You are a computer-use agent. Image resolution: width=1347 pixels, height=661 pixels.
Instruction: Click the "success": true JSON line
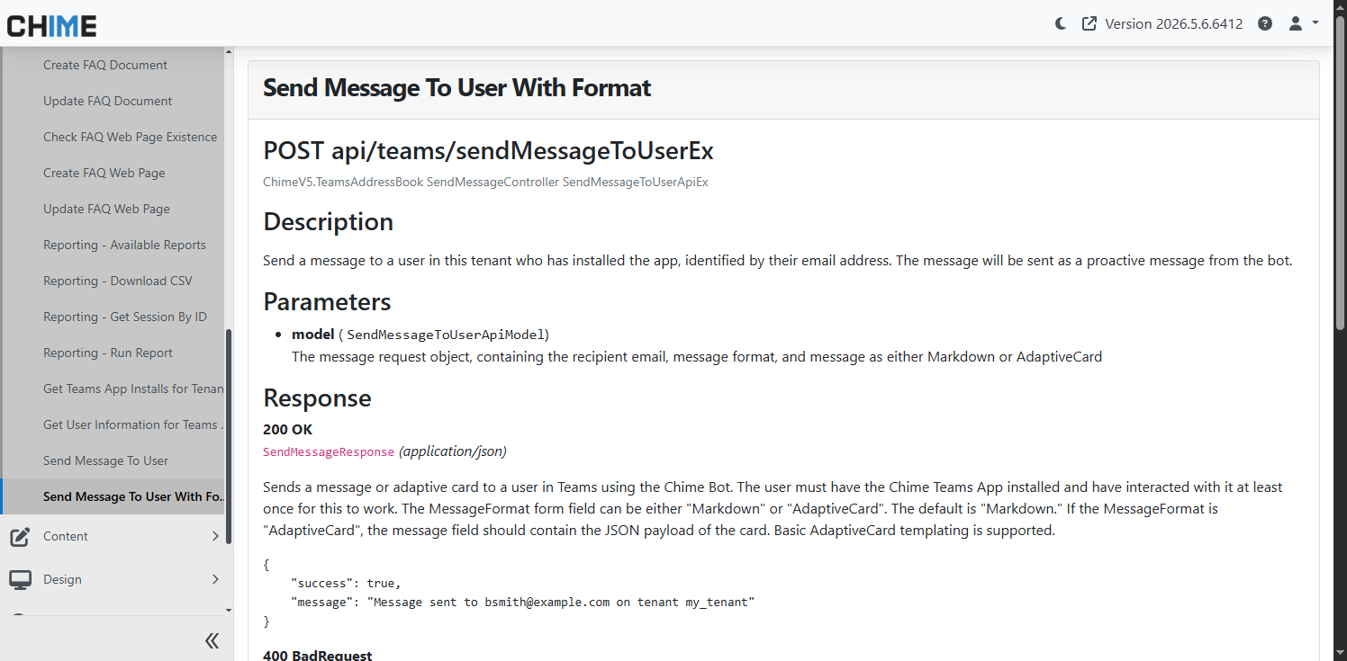[x=347, y=584]
